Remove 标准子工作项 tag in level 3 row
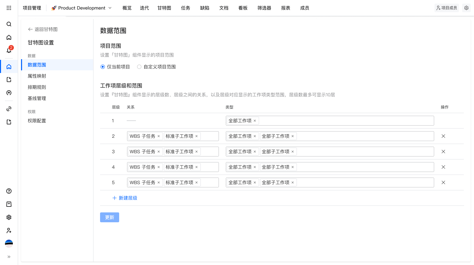Viewport: 474px width, 265px height. 197,152
